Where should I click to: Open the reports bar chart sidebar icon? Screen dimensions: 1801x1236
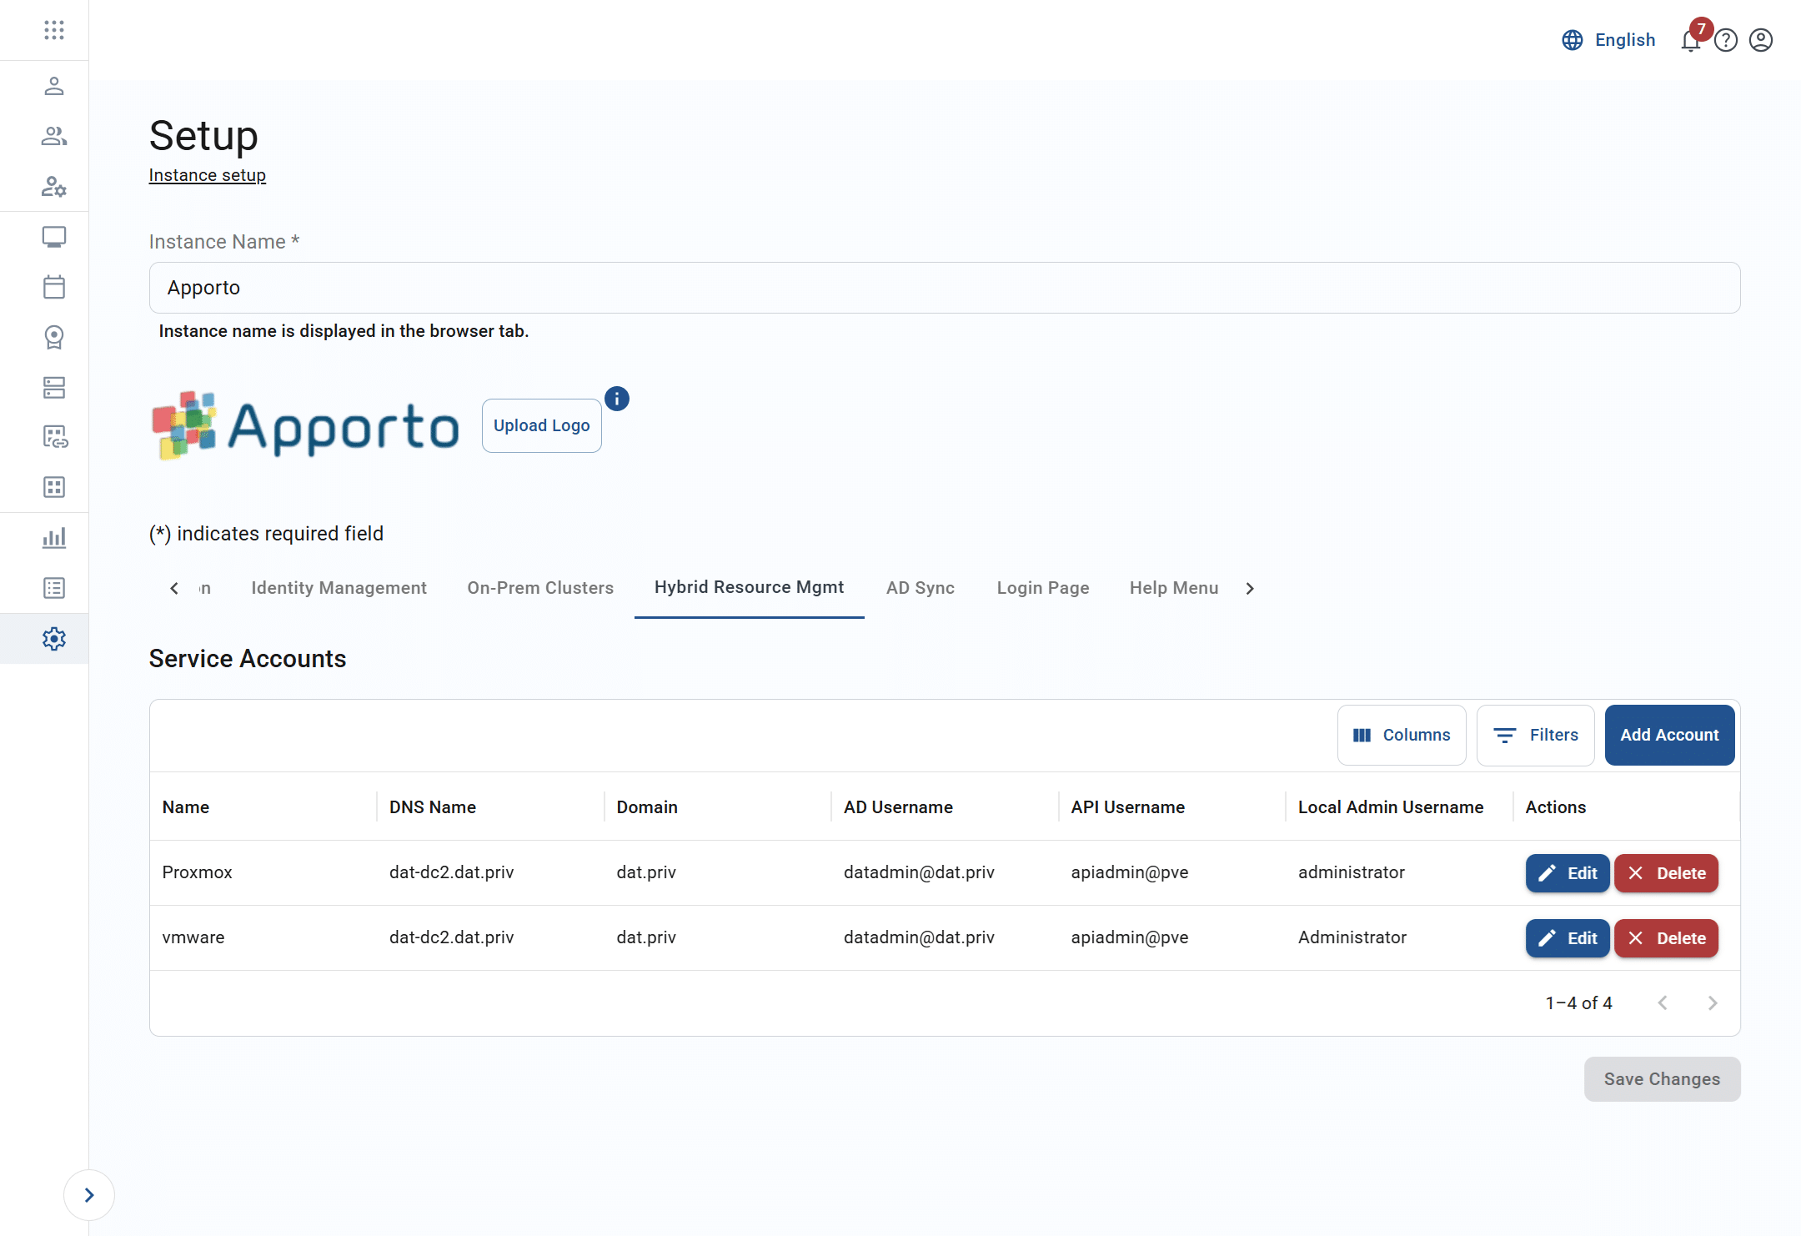click(54, 538)
